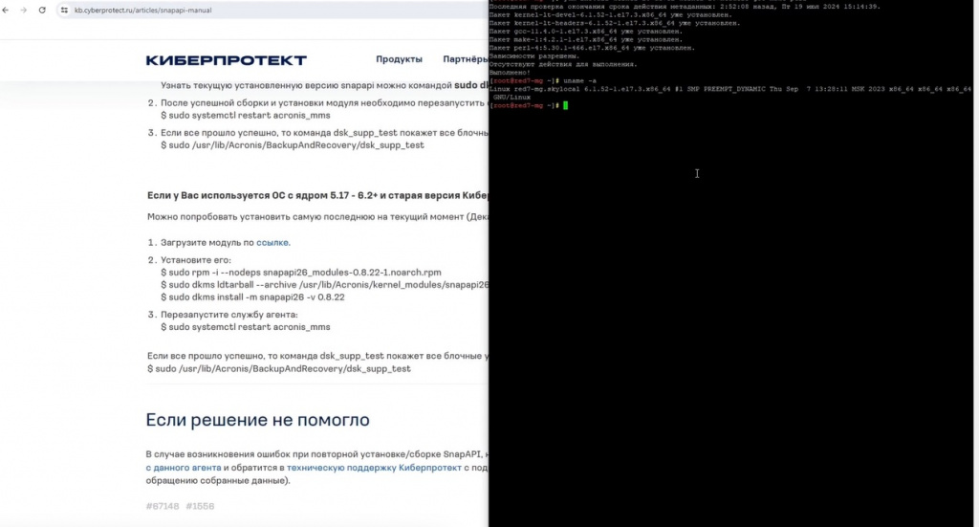Click the terminal prompt with green cursor

point(528,105)
